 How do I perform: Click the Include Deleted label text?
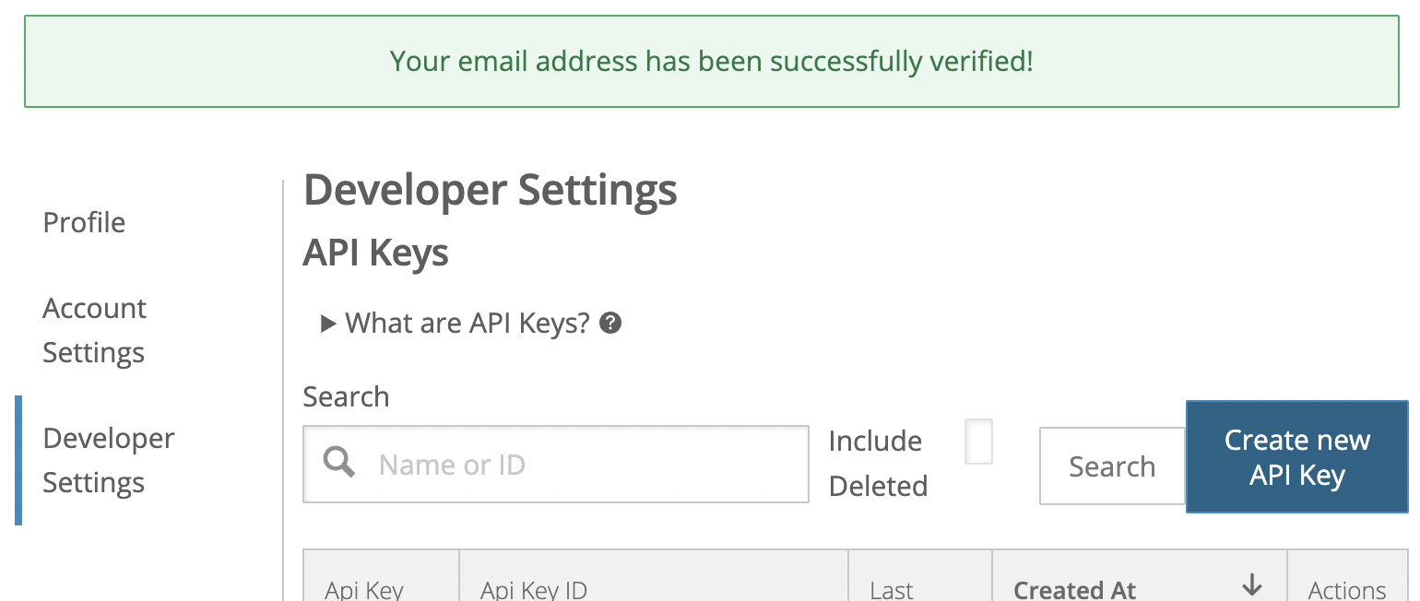click(878, 463)
